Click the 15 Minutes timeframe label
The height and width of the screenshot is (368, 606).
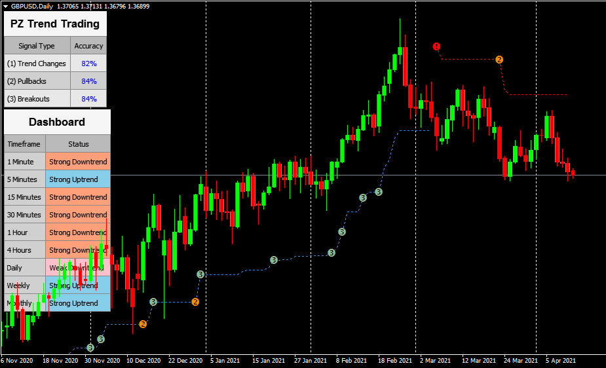point(24,197)
